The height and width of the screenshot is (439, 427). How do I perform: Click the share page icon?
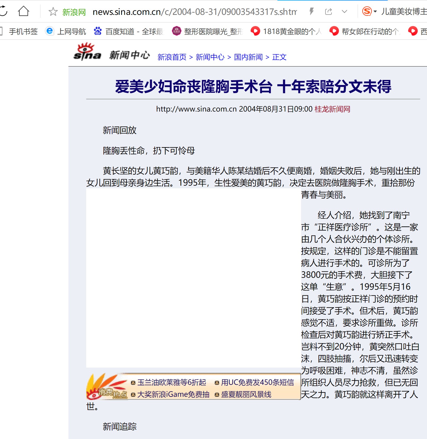click(x=328, y=11)
